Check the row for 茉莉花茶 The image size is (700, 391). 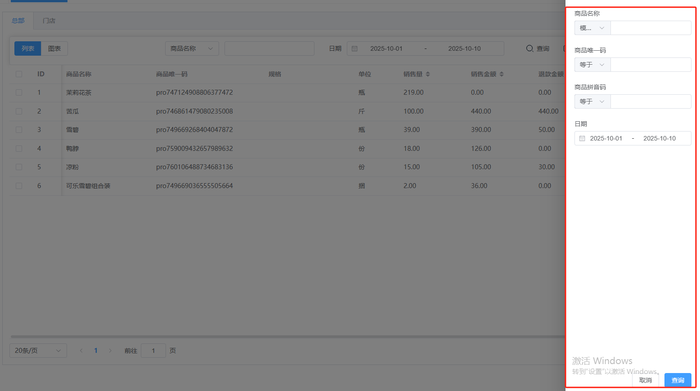coord(19,92)
